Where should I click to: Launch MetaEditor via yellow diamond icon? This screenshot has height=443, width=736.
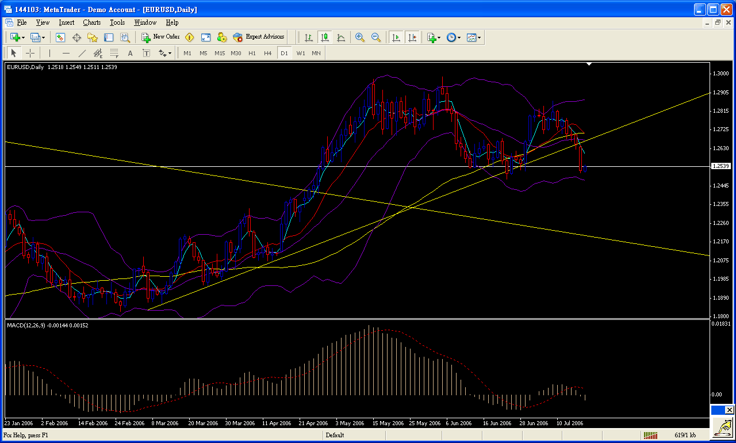(x=189, y=37)
